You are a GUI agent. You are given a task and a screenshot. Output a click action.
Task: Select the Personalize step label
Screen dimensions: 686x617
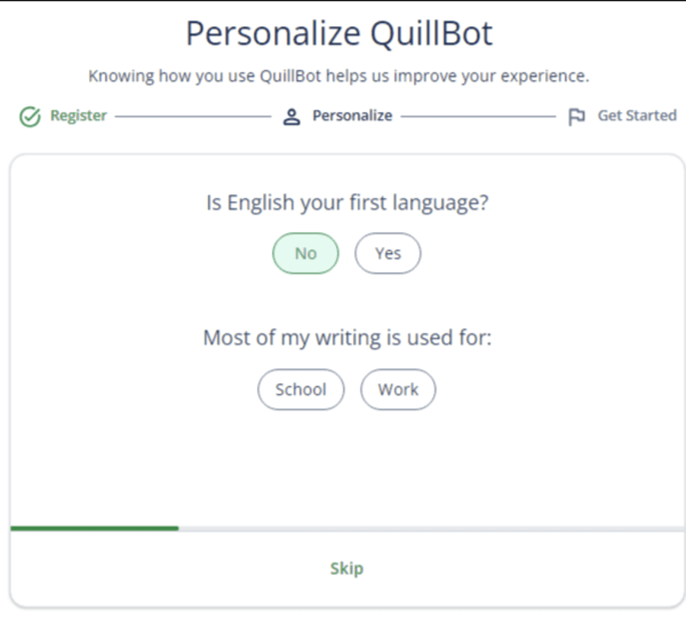[x=352, y=116]
